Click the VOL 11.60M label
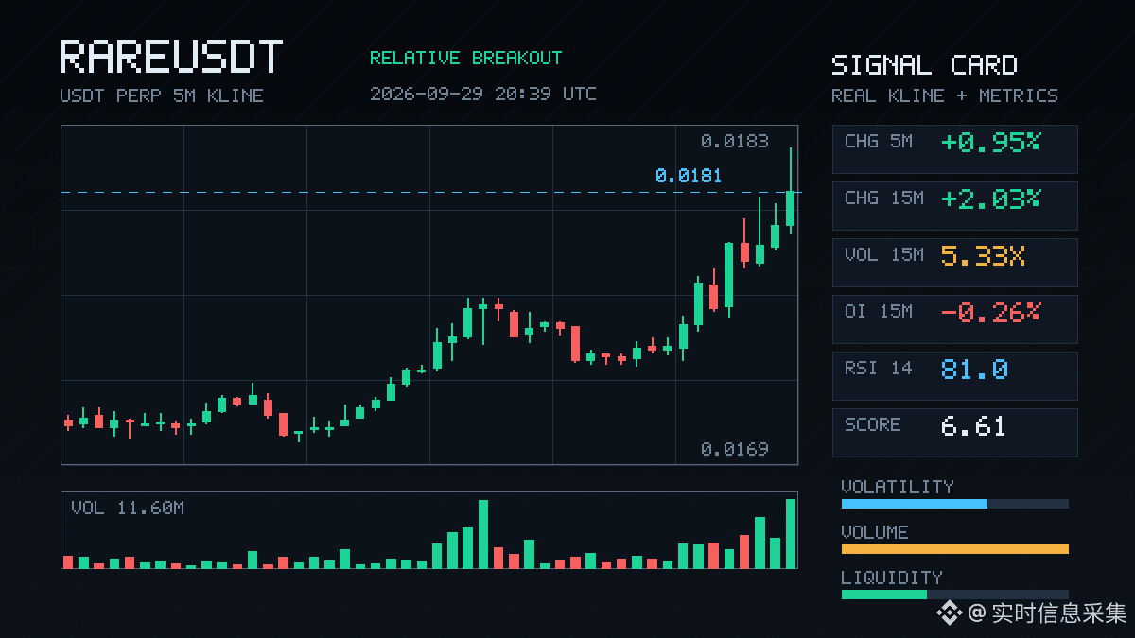This screenshot has width=1135, height=638. 128,508
